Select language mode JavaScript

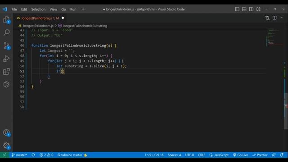tap(219, 155)
